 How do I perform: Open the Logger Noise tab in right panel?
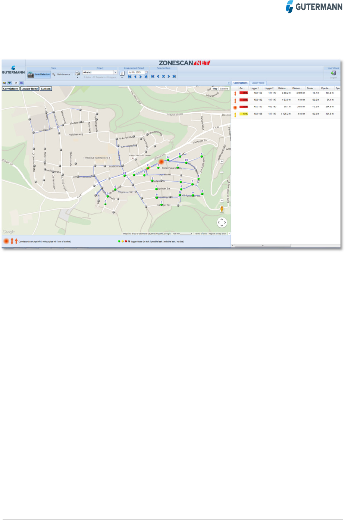pos(258,83)
